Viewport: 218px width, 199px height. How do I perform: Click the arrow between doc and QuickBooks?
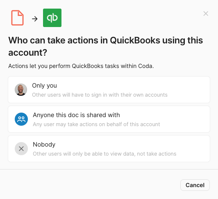35,19
